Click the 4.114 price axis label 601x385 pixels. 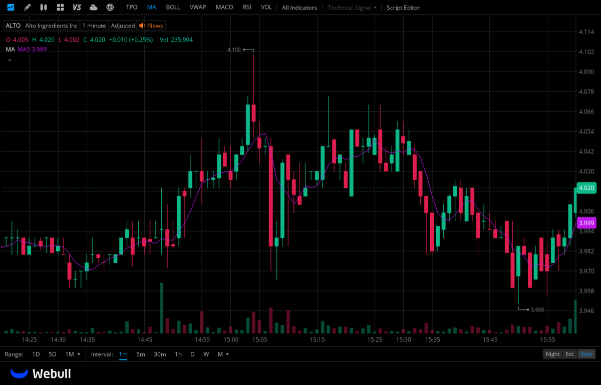tap(586, 32)
